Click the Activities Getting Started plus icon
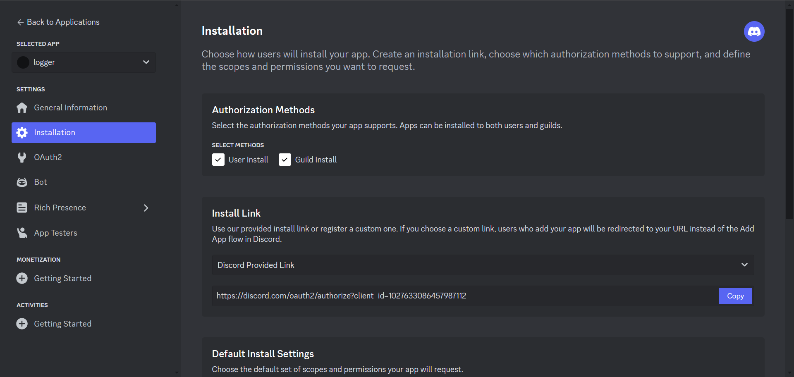Viewport: 794px width, 377px height. 22,324
